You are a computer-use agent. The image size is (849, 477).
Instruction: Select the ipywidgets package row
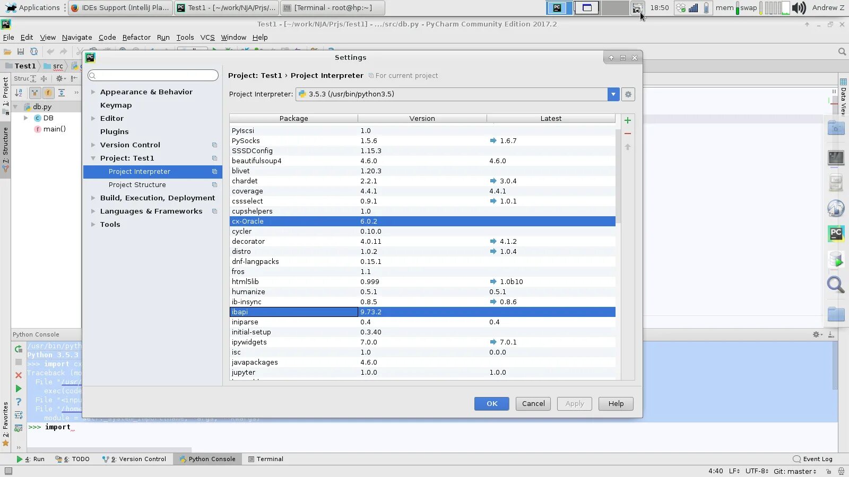tap(422, 342)
